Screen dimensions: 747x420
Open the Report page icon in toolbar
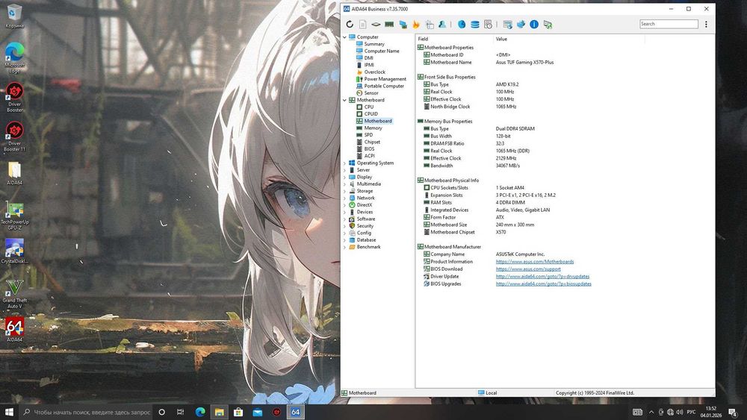(x=362, y=25)
